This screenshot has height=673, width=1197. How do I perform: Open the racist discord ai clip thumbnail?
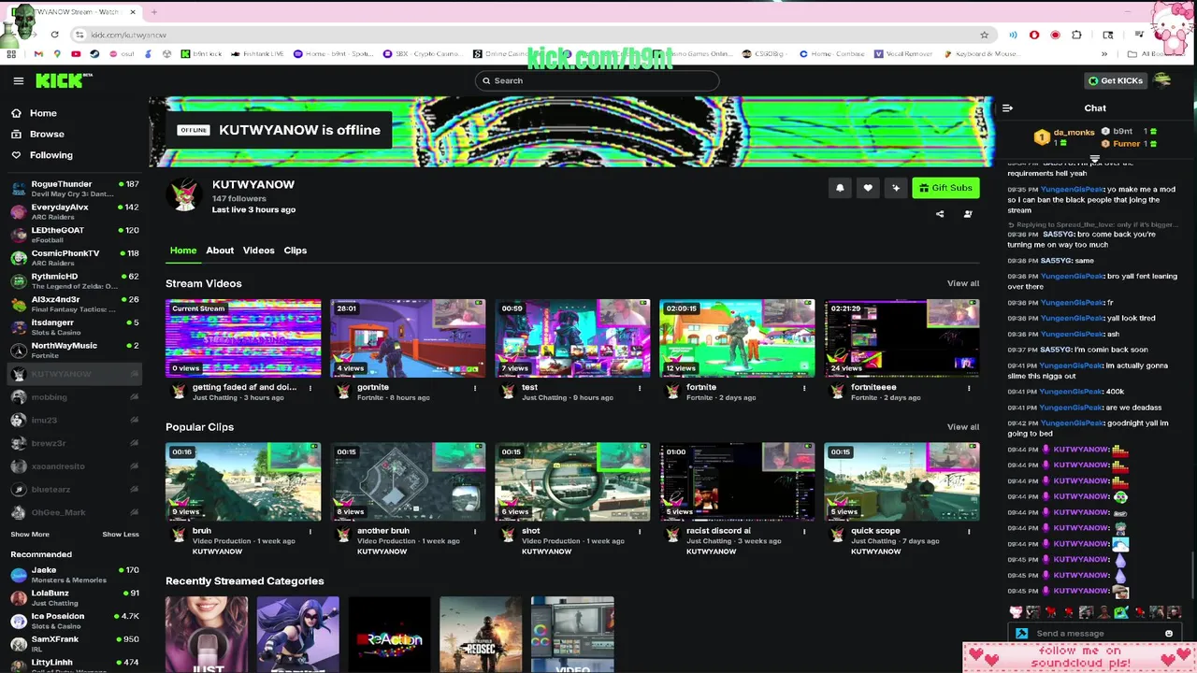(x=737, y=482)
